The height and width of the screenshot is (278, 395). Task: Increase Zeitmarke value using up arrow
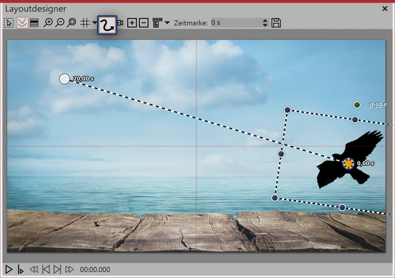265,21
